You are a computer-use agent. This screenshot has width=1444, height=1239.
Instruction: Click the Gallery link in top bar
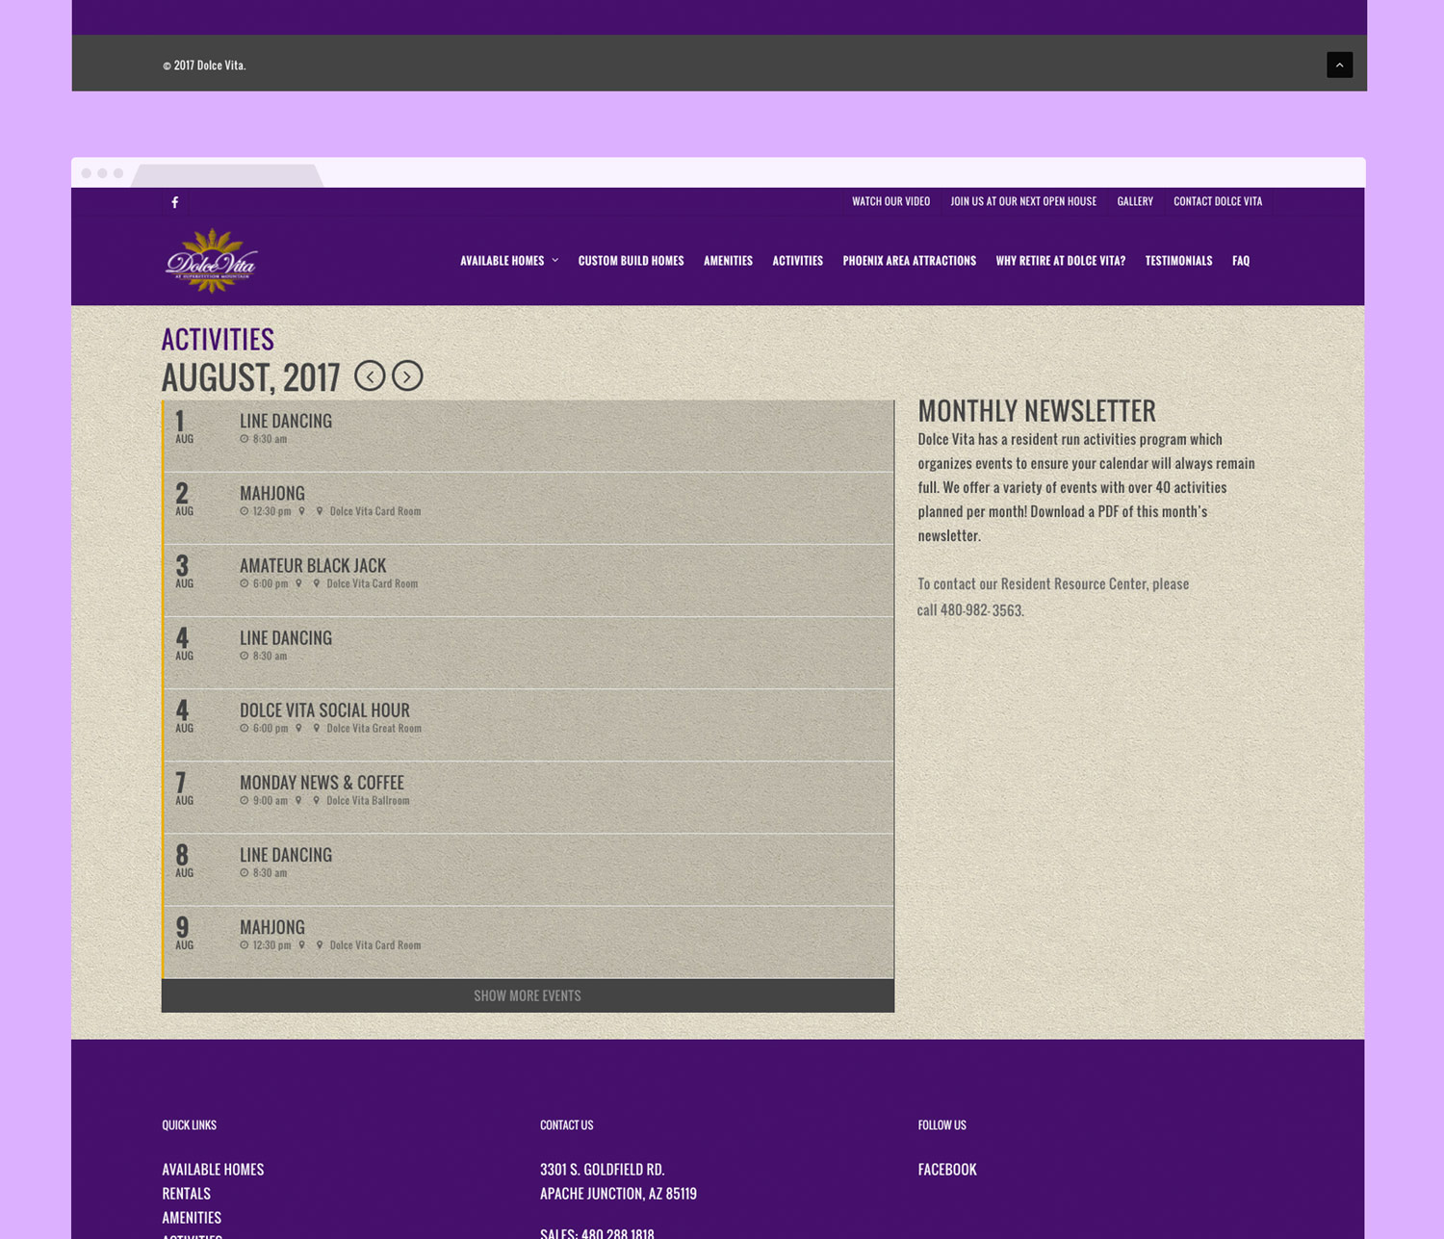tap(1135, 201)
